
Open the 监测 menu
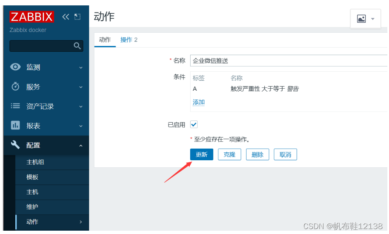coord(46,67)
